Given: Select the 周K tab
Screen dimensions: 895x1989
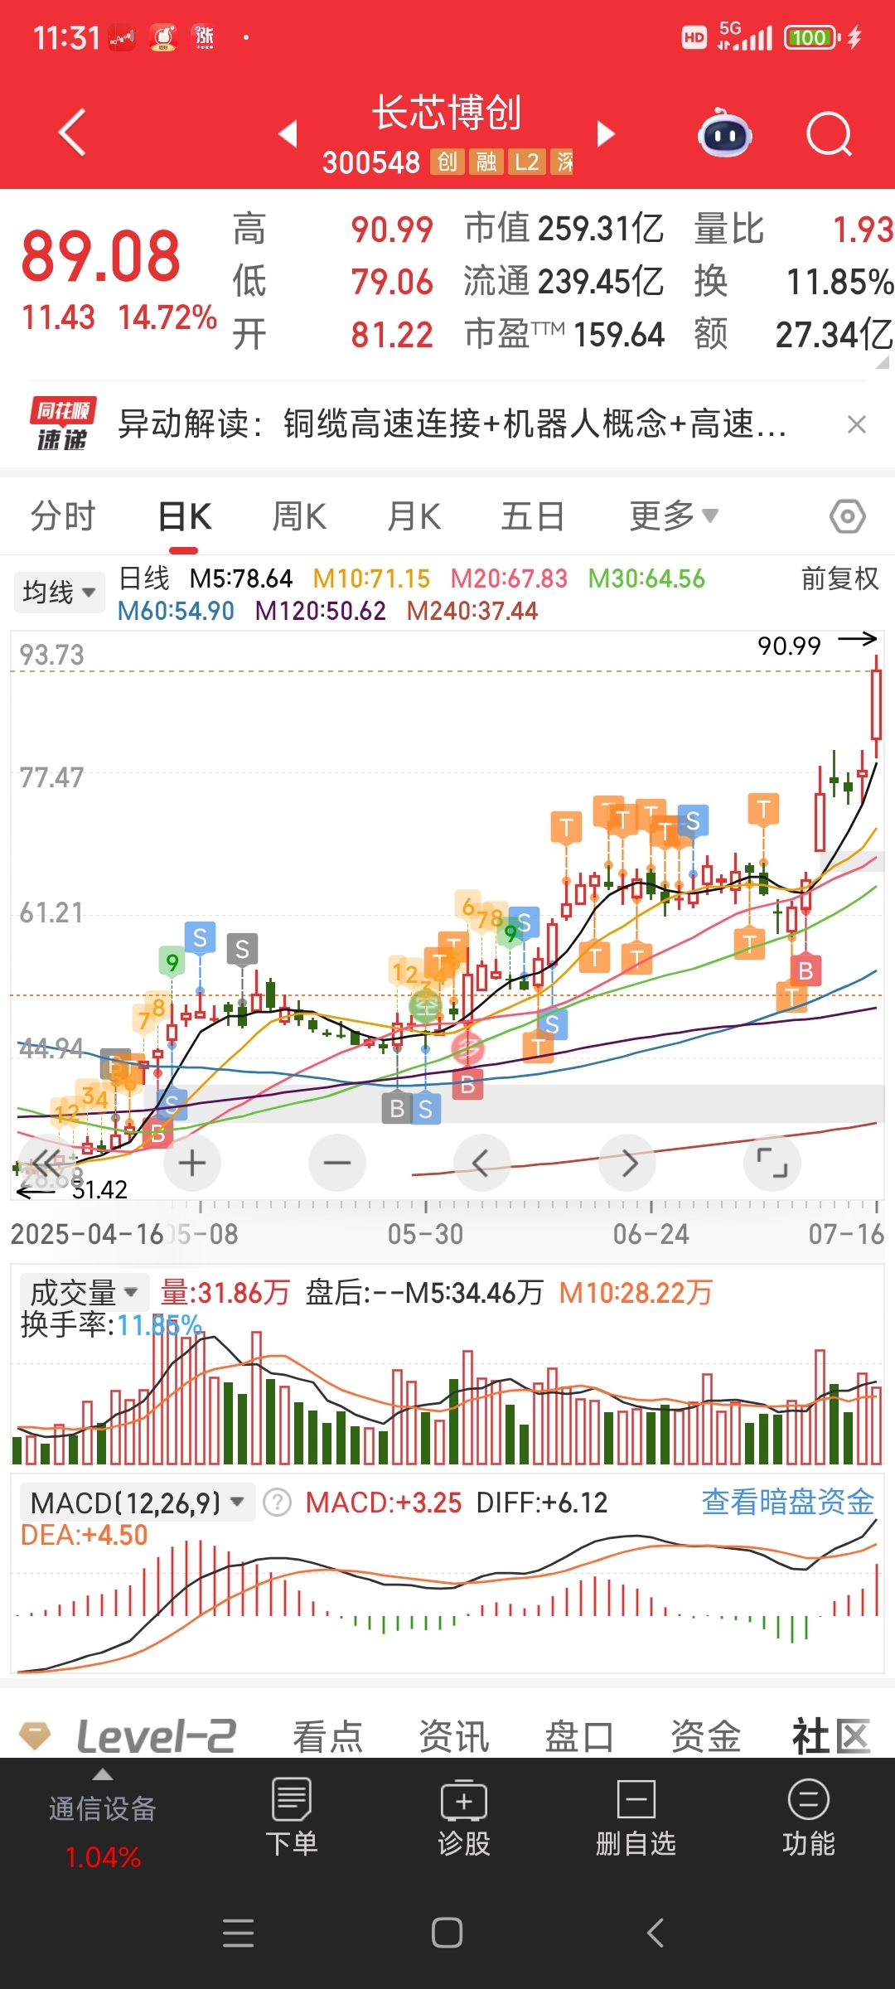Looking at the screenshot, I should 299,516.
